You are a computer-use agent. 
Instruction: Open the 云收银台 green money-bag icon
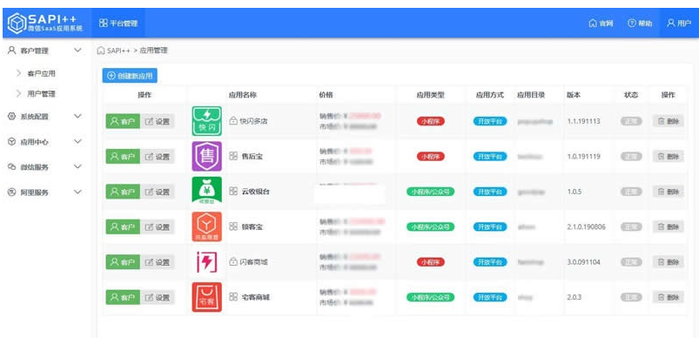[206, 191]
